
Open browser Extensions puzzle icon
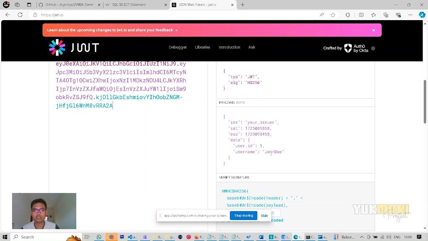tap(348, 15)
